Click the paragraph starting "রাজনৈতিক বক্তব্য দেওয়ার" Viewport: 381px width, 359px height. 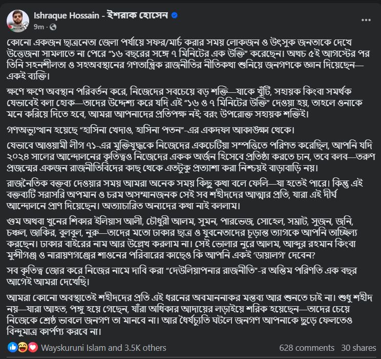click(185, 194)
